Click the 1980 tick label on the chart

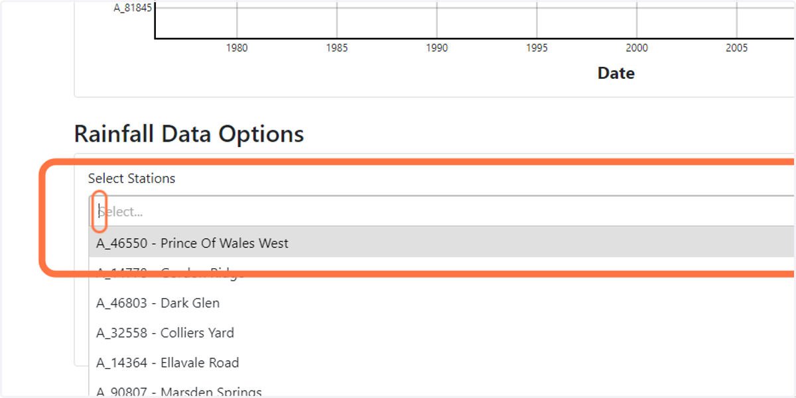(237, 48)
